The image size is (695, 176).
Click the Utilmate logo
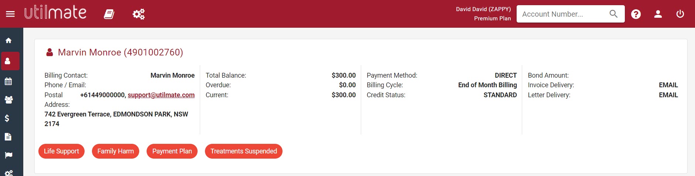(55, 13)
